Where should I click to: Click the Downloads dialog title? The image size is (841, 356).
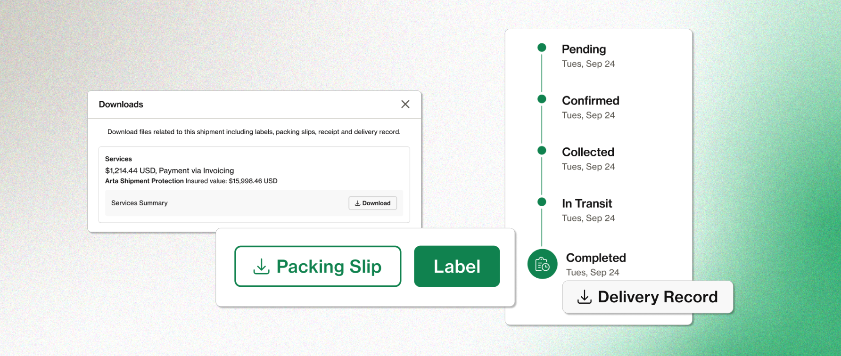pos(121,105)
